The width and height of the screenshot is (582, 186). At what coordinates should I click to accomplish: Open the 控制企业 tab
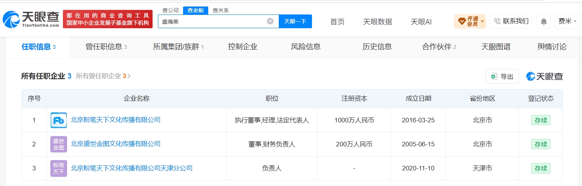(x=243, y=47)
